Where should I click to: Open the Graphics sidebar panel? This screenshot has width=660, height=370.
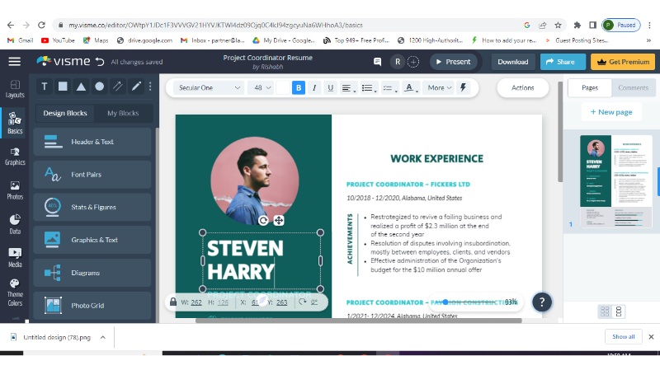coord(15,156)
